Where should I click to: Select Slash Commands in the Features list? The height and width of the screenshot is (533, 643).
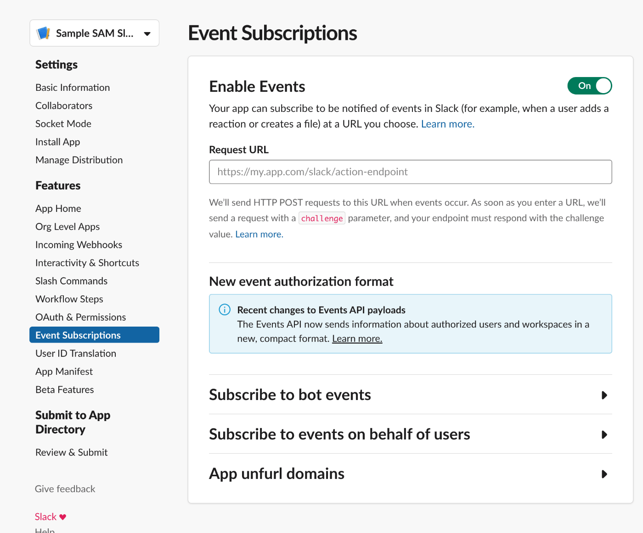pyautogui.click(x=72, y=281)
